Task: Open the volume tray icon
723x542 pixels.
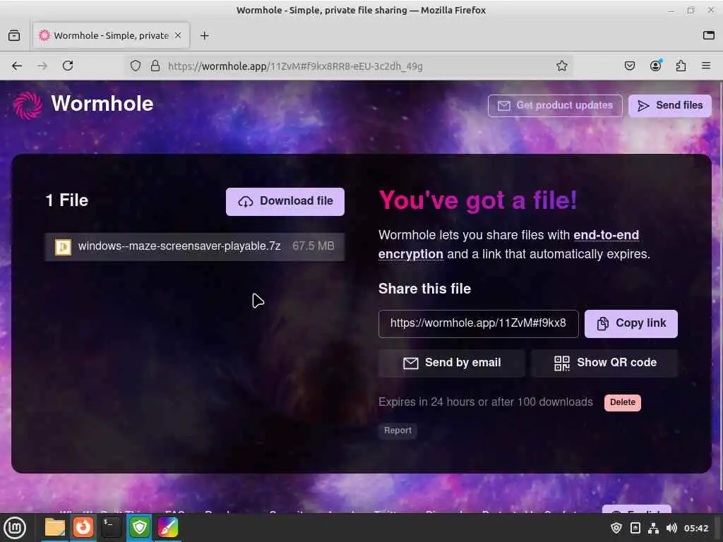Action: click(x=671, y=528)
